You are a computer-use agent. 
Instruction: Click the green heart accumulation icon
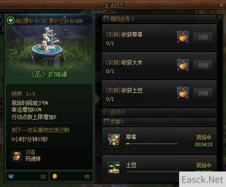[11, 20]
